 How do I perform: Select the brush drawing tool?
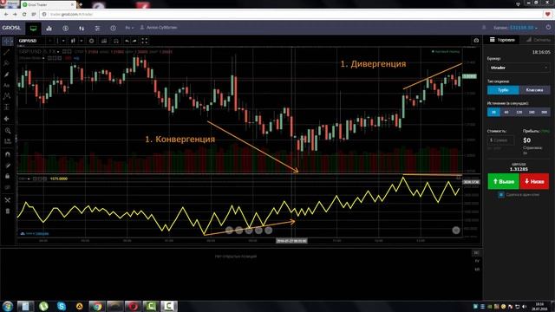tap(7, 75)
